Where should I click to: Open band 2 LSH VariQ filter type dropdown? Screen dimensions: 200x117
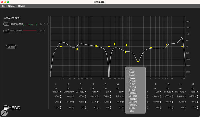pyautogui.click(x=69, y=92)
